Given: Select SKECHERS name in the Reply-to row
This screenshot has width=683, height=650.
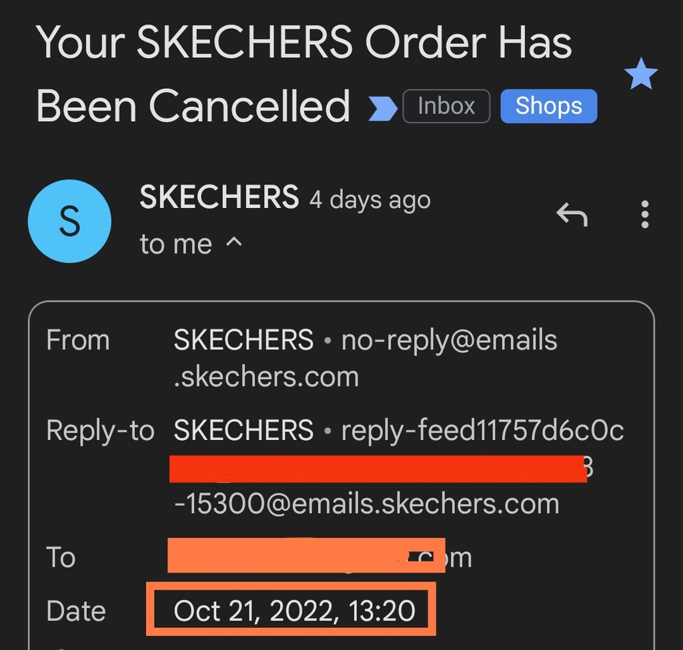Looking at the screenshot, I should pyautogui.click(x=243, y=431).
